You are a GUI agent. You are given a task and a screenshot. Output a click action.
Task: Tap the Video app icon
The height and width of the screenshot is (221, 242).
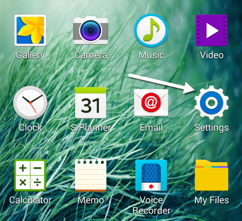(x=212, y=30)
